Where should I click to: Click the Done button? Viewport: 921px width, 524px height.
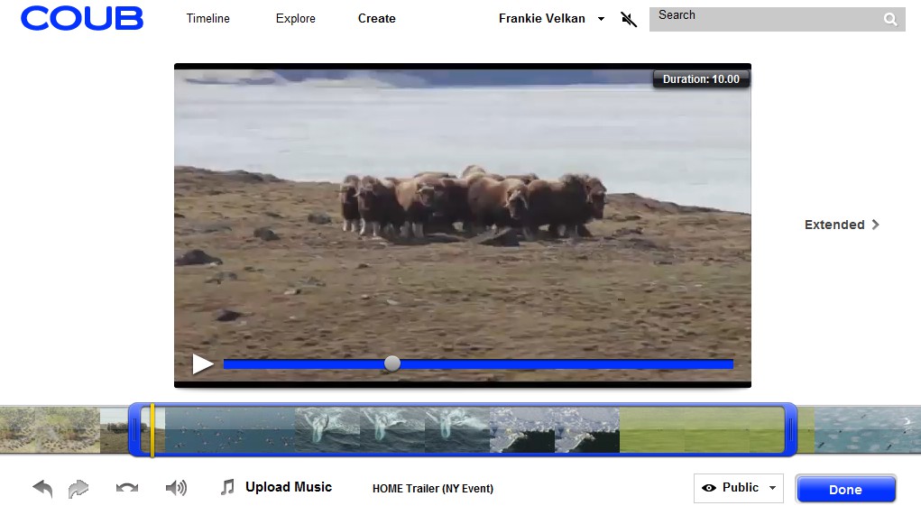coord(845,490)
